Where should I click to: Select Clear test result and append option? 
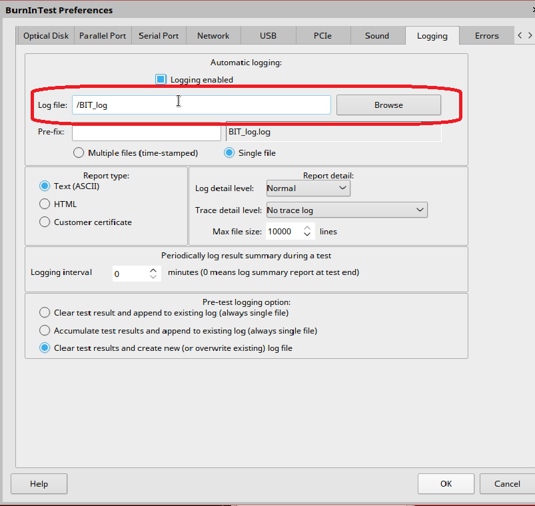[45, 313]
